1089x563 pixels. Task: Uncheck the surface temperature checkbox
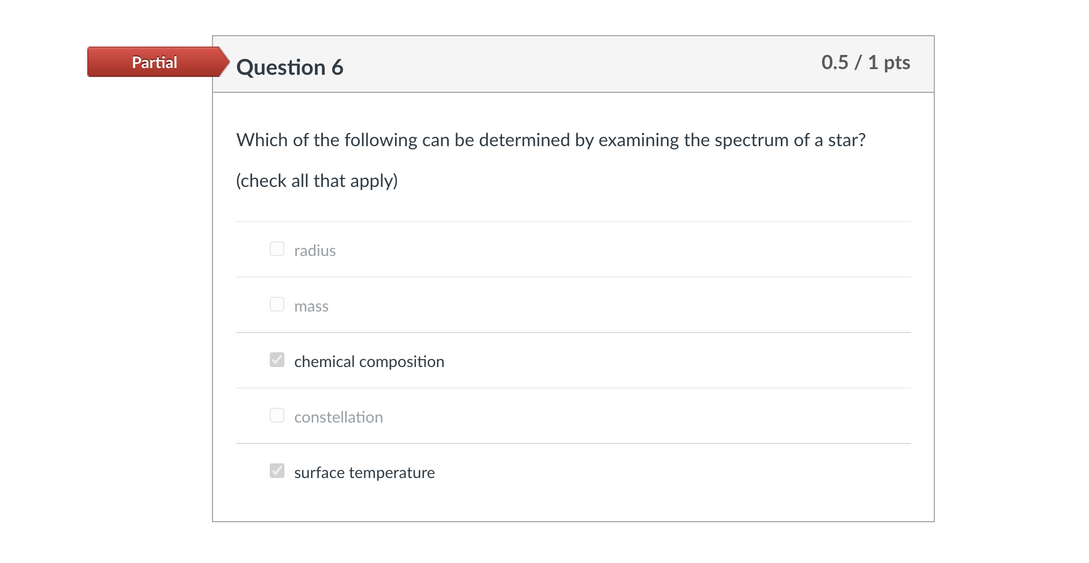coord(277,471)
